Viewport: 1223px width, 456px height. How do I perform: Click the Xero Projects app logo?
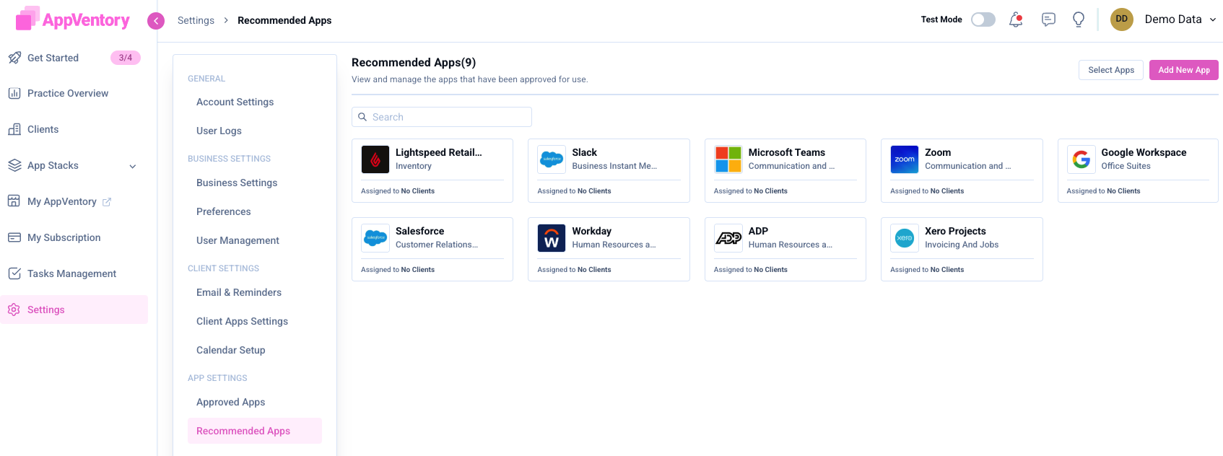tap(905, 238)
